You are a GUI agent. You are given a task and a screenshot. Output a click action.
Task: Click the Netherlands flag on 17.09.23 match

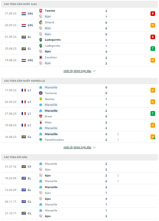(x=24, y=14)
